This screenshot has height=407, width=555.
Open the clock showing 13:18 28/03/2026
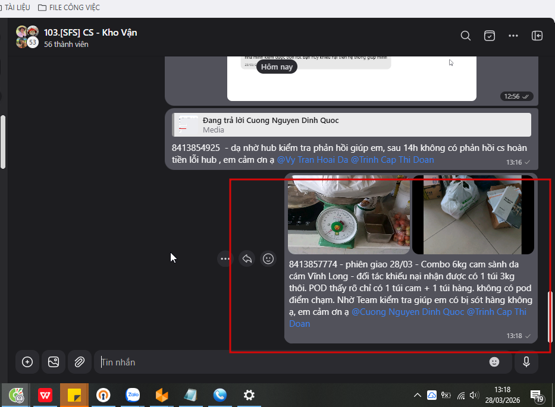502,395
